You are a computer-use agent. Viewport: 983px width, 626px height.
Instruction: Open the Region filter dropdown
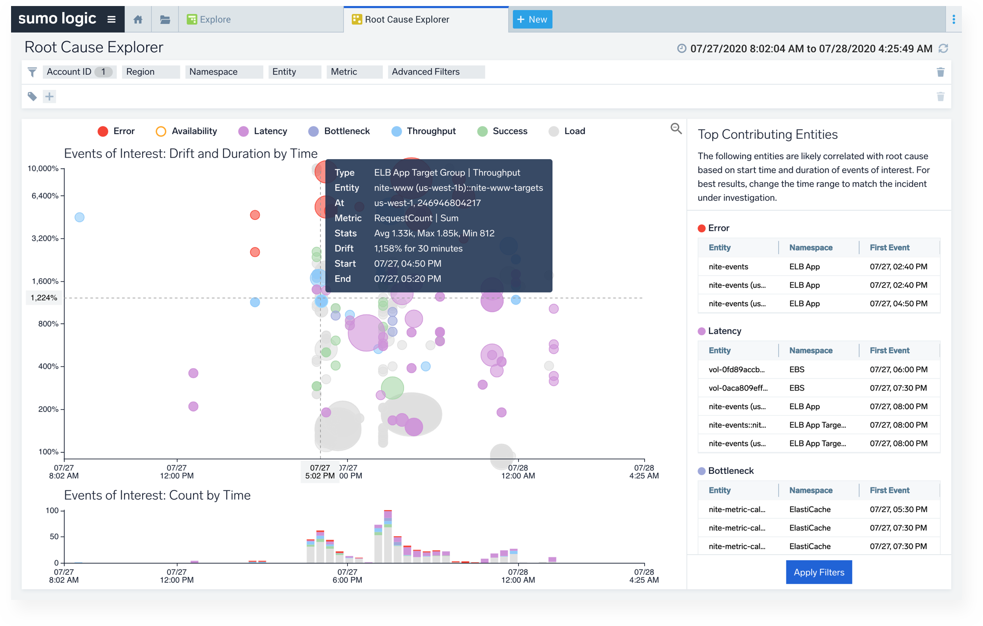(x=151, y=72)
